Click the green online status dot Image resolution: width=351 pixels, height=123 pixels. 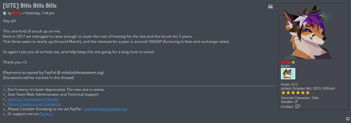[293, 62]
